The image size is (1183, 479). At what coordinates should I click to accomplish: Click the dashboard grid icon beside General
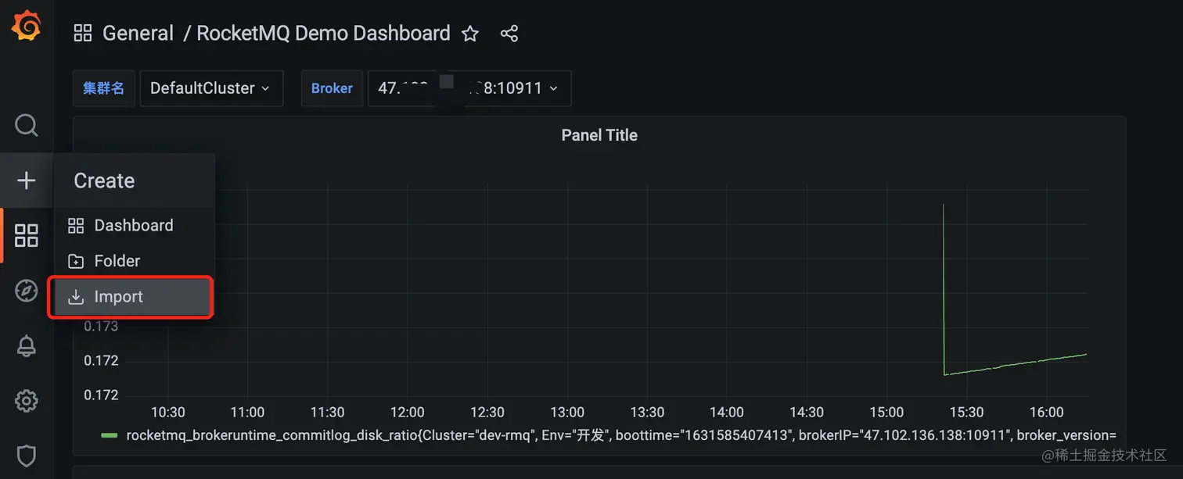82,33
